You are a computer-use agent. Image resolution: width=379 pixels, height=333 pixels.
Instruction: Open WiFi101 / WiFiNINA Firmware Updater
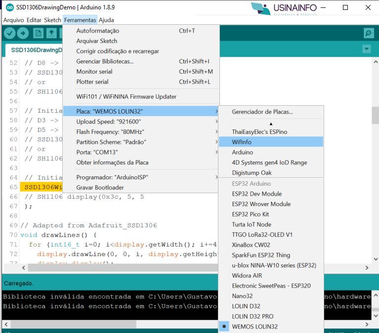point(141,97)
